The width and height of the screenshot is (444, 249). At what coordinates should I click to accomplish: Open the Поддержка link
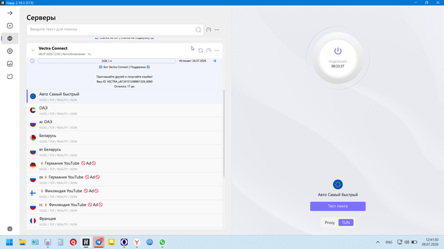tap(138, 67)
